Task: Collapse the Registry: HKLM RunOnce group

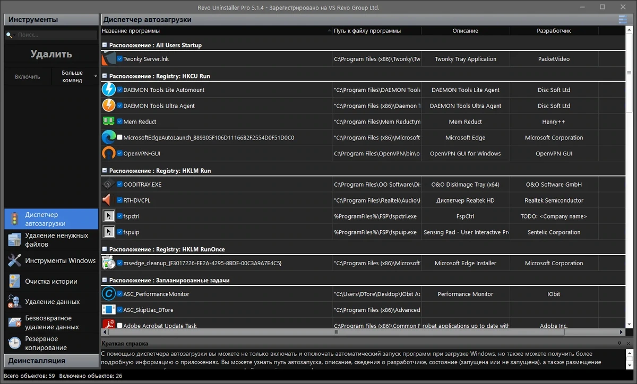Action: [105, 249]
